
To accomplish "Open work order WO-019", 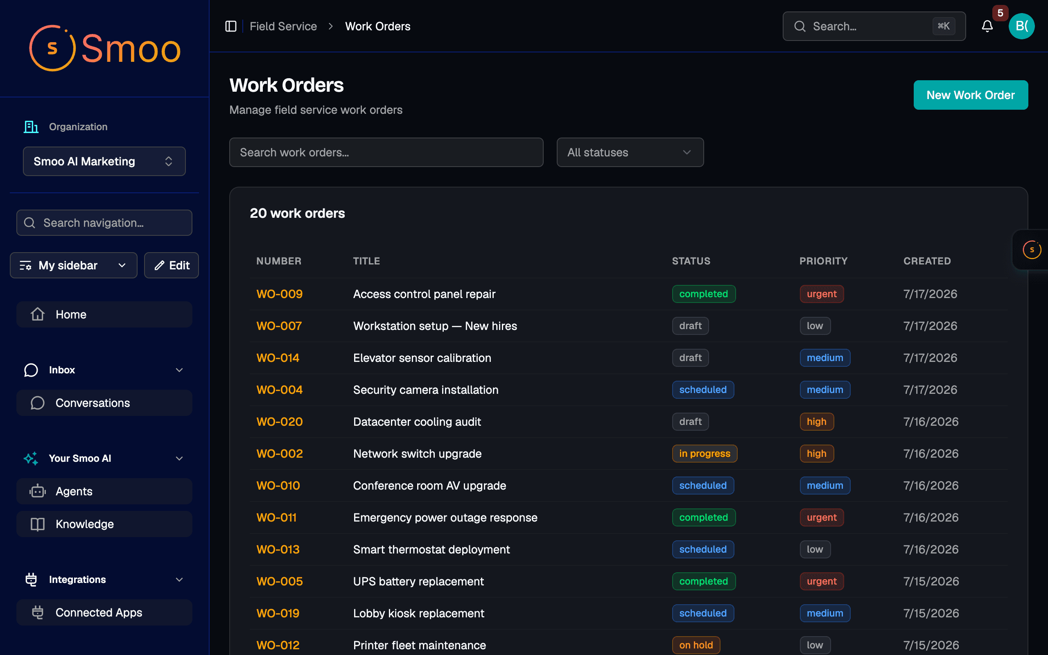I will pyautogui.click(x=278, y=613).
